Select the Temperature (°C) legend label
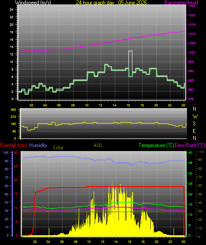Viewport: 206px width, 245px height. (x=156, y=145)
